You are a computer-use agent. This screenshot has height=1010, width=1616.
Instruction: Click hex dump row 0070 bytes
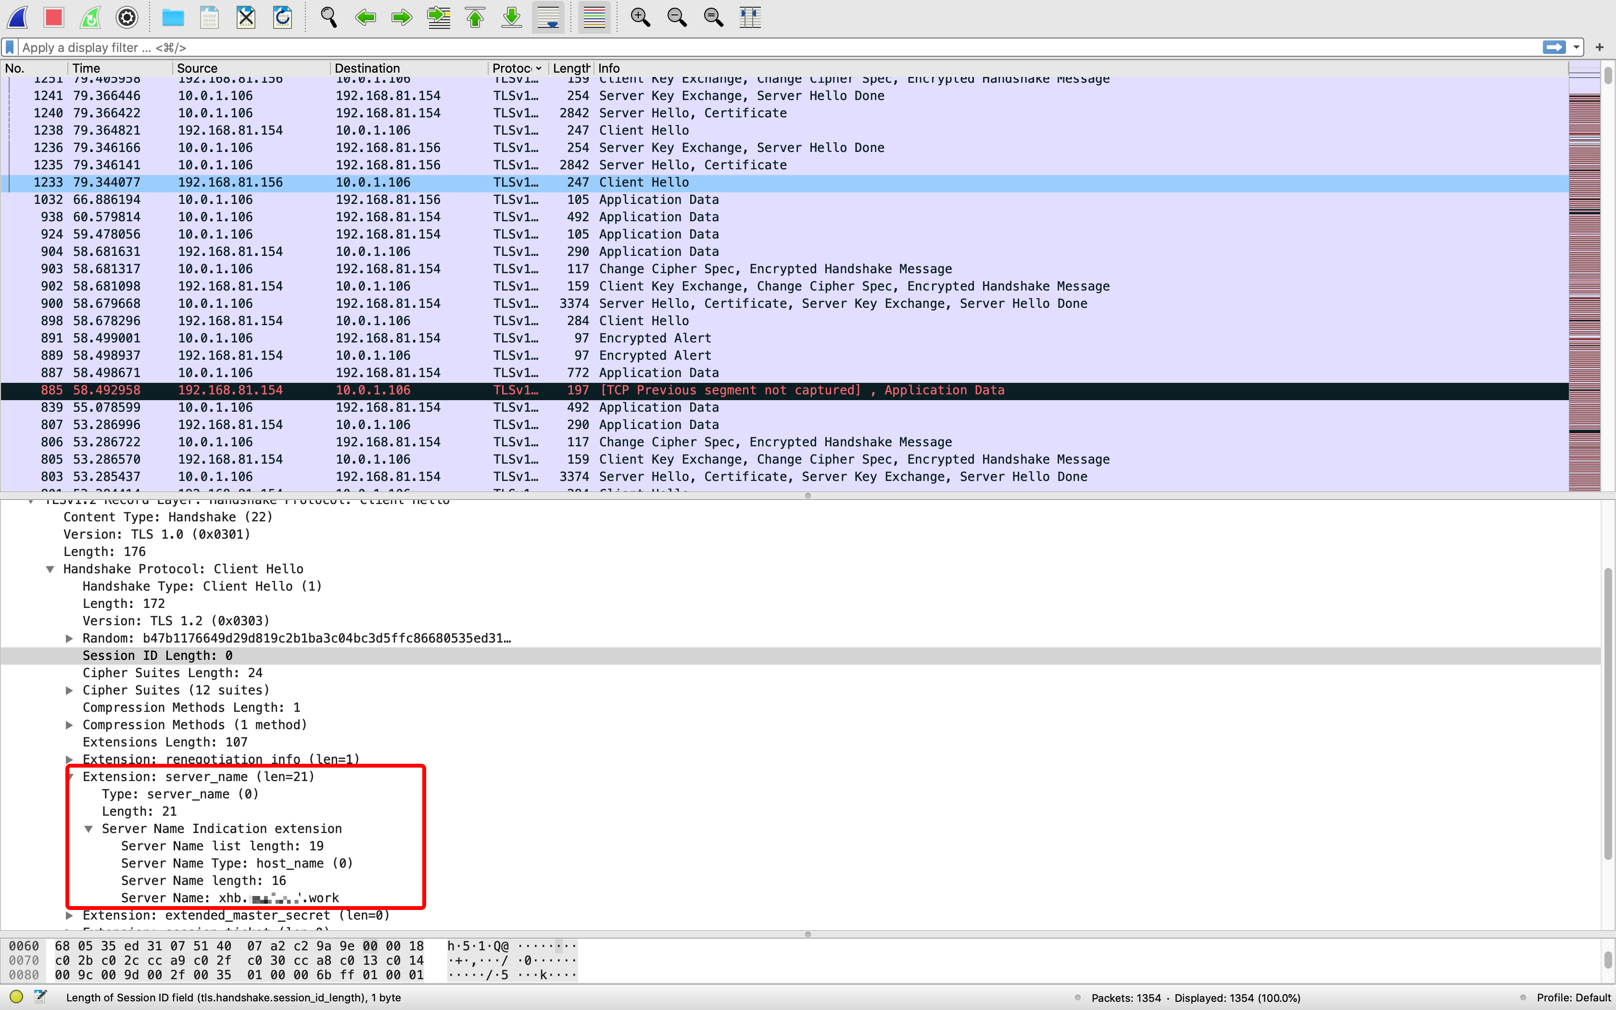pos(239,960)
